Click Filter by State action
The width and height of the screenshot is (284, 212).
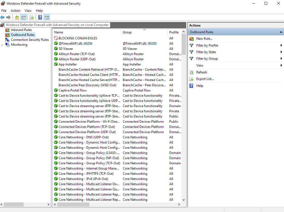click(206, 52)
